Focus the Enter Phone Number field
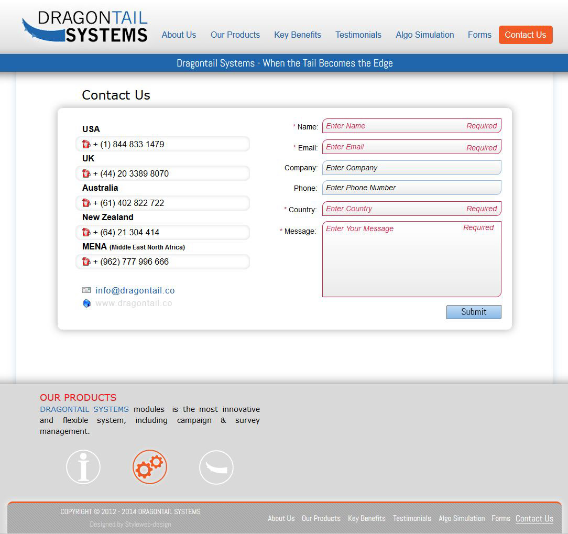This screenshot has height=534, width=568. coord(412,188)
